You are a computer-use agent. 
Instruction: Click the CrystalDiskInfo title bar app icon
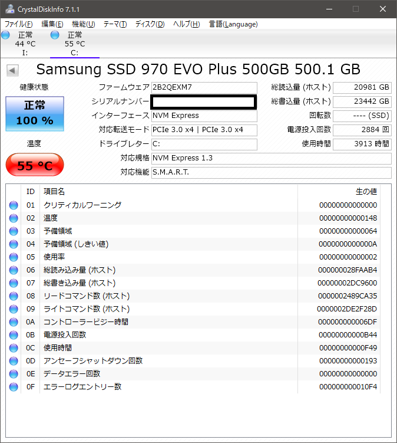pyautogui.click(x=10, y=9)
